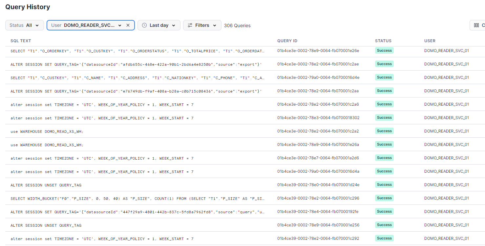Open the Columns chooser icon

(x=476, y=25)
